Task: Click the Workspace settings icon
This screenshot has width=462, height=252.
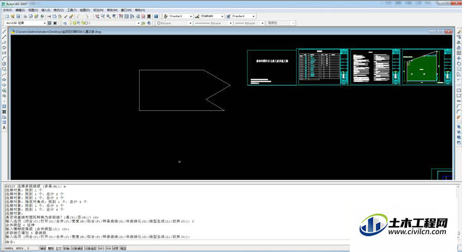Action: [49, 23]
